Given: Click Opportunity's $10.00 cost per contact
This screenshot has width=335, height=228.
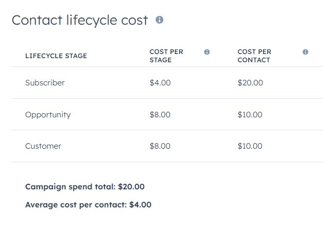Looking at the screenshot, I should (250, 115).
